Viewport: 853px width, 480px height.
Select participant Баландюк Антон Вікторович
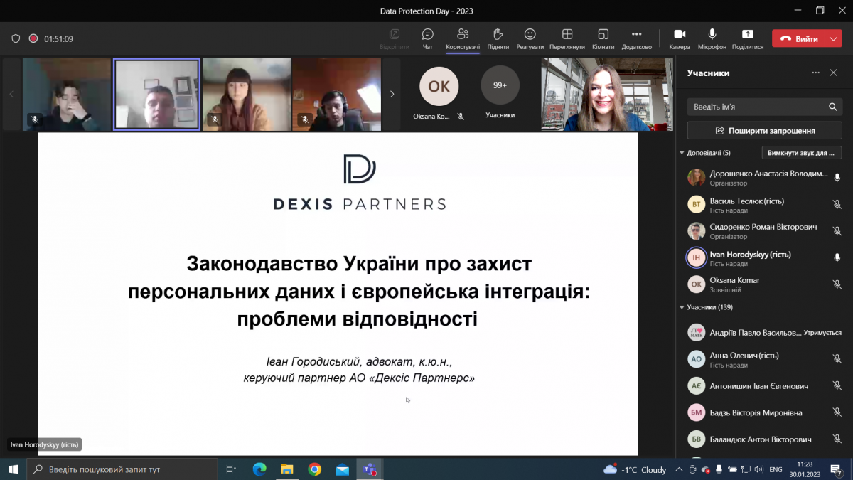coord(764,439)
